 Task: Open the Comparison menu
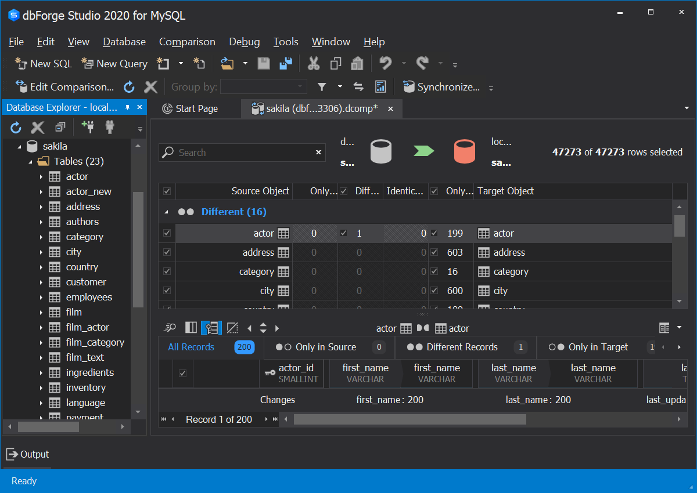point(187,42)
